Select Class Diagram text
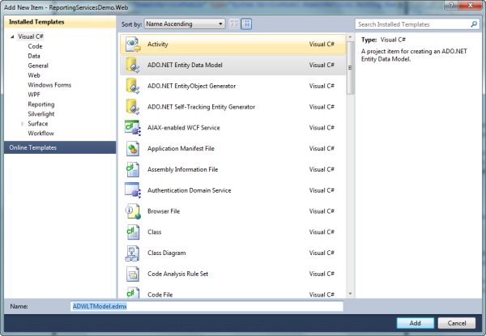The height and width of the screenshot is (336, 486). click(x=166, y=253)
